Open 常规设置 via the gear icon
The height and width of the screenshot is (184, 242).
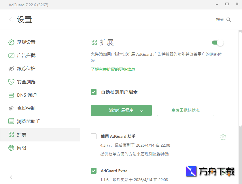11,42
